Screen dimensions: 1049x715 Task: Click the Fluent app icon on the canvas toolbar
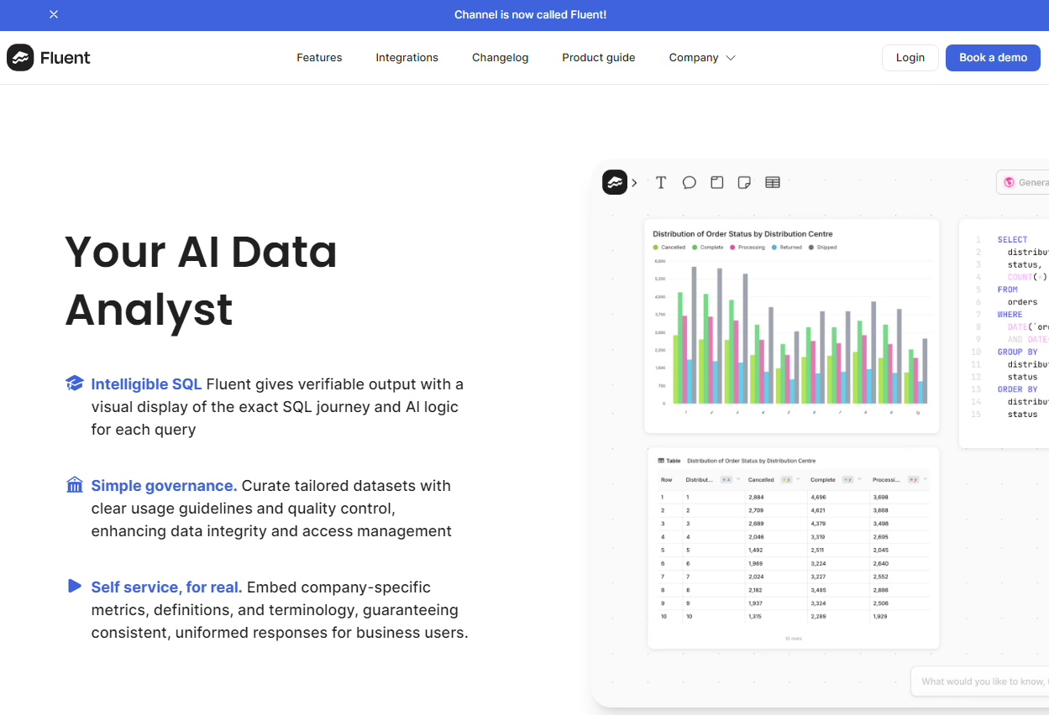615,182
